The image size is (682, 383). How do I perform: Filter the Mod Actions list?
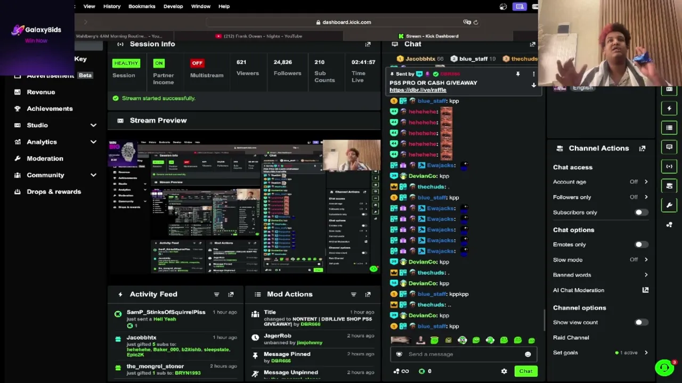pos(353,294)
